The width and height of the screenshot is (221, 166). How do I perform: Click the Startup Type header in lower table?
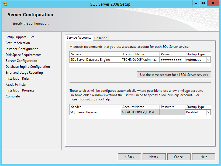(x=198, y=107)
